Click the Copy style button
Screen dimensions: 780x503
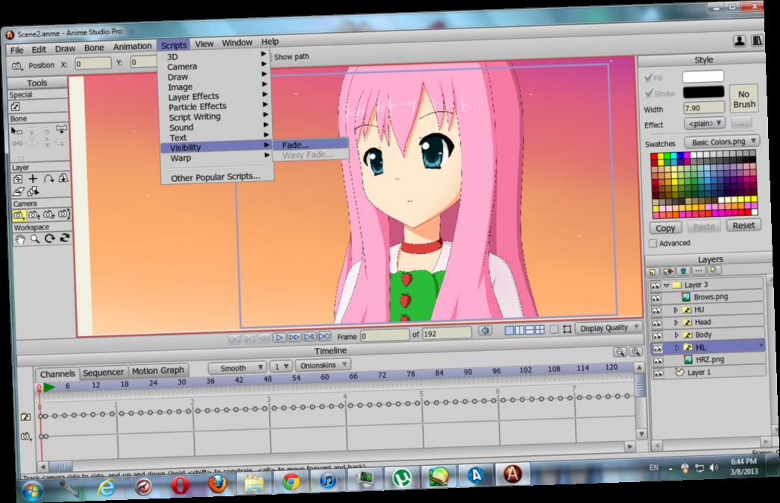(x=665, y=228)
